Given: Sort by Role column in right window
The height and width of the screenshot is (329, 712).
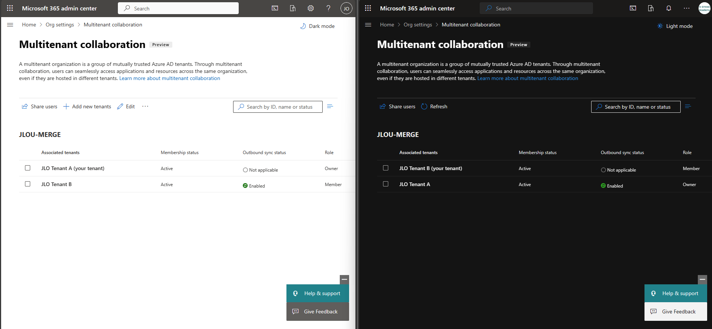Looking at the screenshot, I should [687, 153].
